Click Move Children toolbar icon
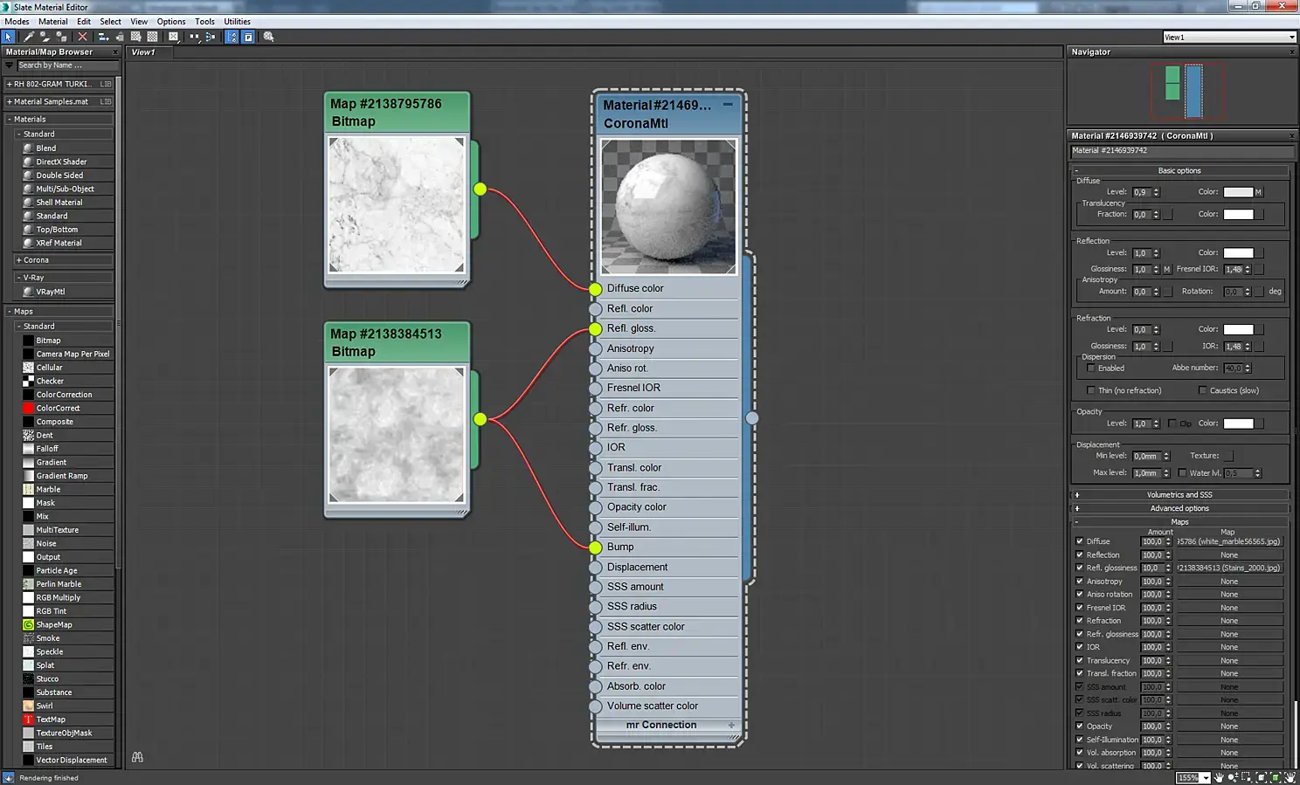This screenshot has height=785, width=1300. tap(103, 37)
